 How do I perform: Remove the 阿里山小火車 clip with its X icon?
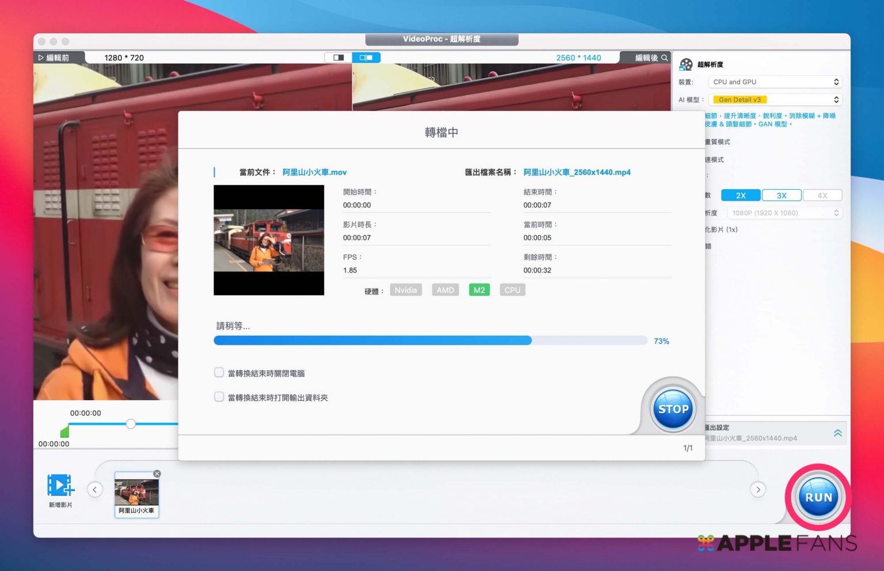click(157, 474)
